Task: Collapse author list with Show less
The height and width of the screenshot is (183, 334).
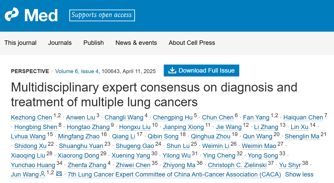Action: pyautogui.click(x=299, y=174)
